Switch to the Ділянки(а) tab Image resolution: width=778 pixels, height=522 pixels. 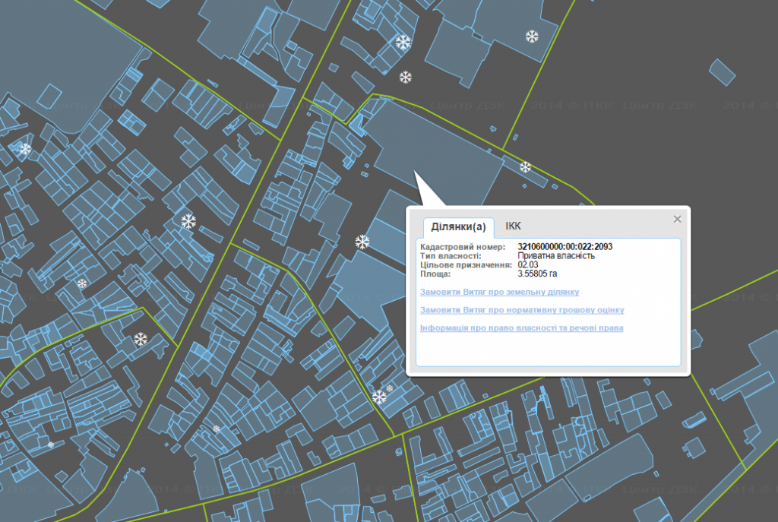point(457,227)
